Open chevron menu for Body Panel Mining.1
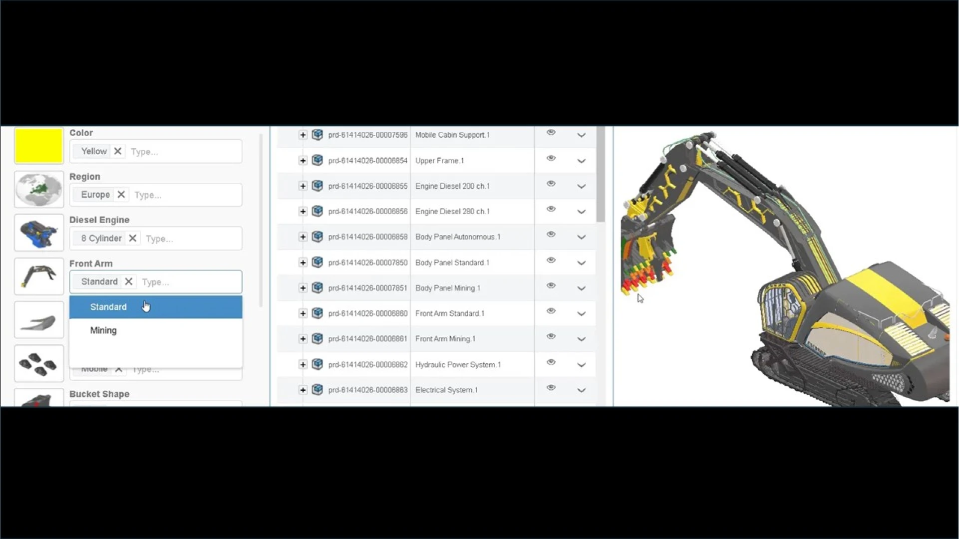 [x=582, y=288]
